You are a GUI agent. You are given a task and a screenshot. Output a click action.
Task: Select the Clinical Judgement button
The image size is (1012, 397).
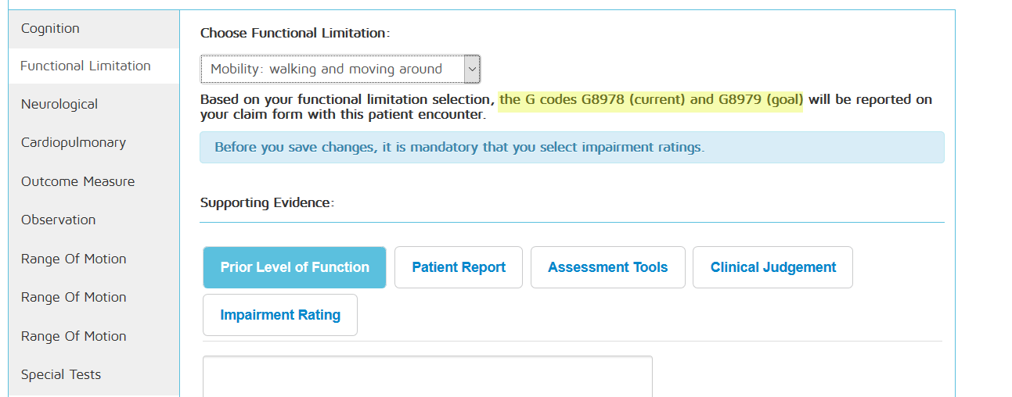tap(773, 267)
